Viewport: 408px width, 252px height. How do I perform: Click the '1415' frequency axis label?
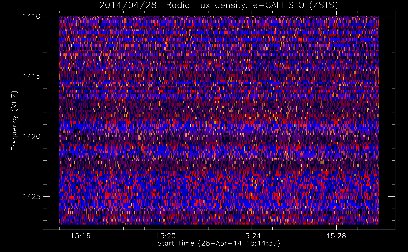32,76
